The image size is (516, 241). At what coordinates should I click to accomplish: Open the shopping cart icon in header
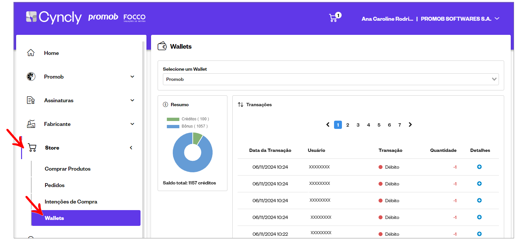click(333, 18)
